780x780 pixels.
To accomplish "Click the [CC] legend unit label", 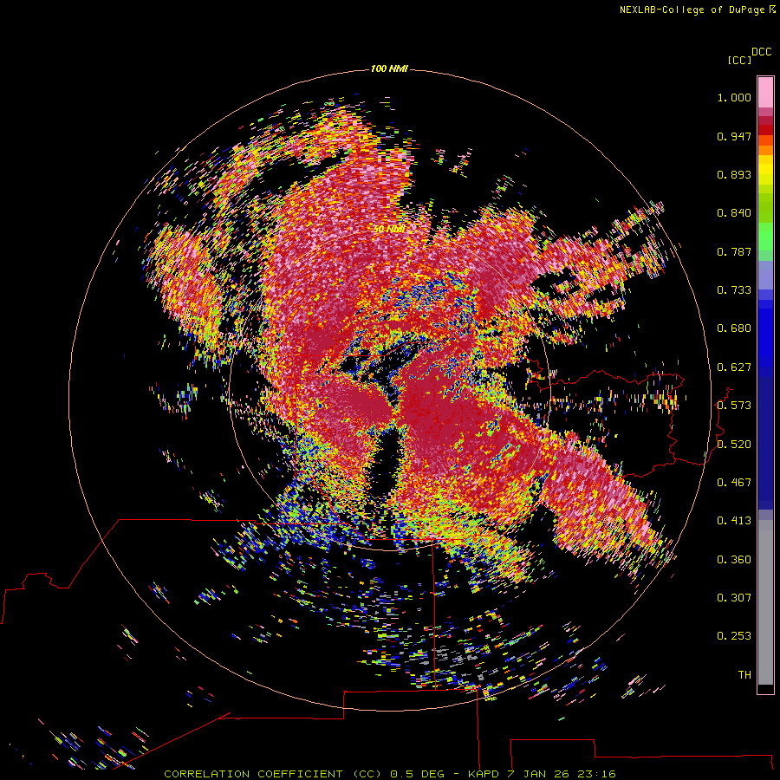I will (x=739, y=61).
